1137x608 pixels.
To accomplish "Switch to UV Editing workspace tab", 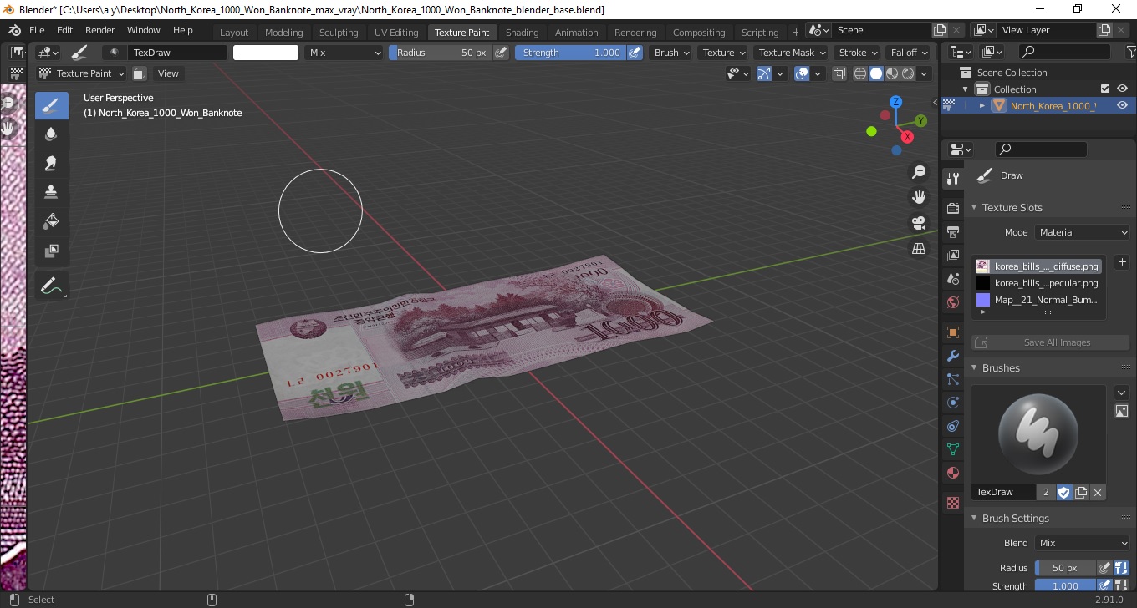I will click(x=396, y=33).
